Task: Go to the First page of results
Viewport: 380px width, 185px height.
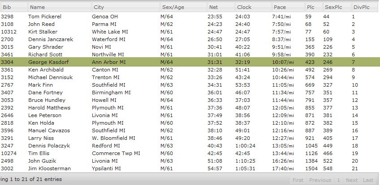Action: pyautogui.click(x=298, y=180)
